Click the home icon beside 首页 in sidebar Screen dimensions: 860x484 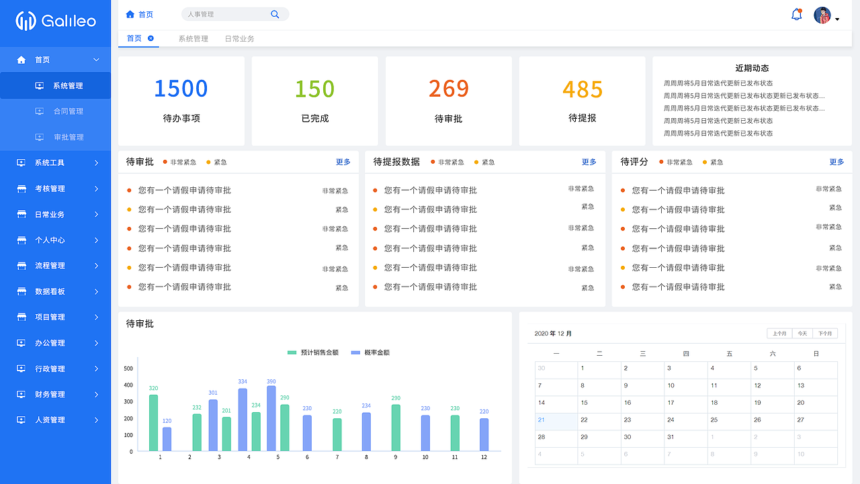(x=21, y=60)
